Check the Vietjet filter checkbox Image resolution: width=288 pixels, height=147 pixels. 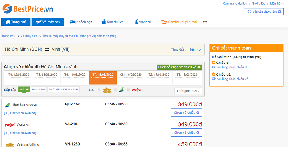click(x=129, y=90)
